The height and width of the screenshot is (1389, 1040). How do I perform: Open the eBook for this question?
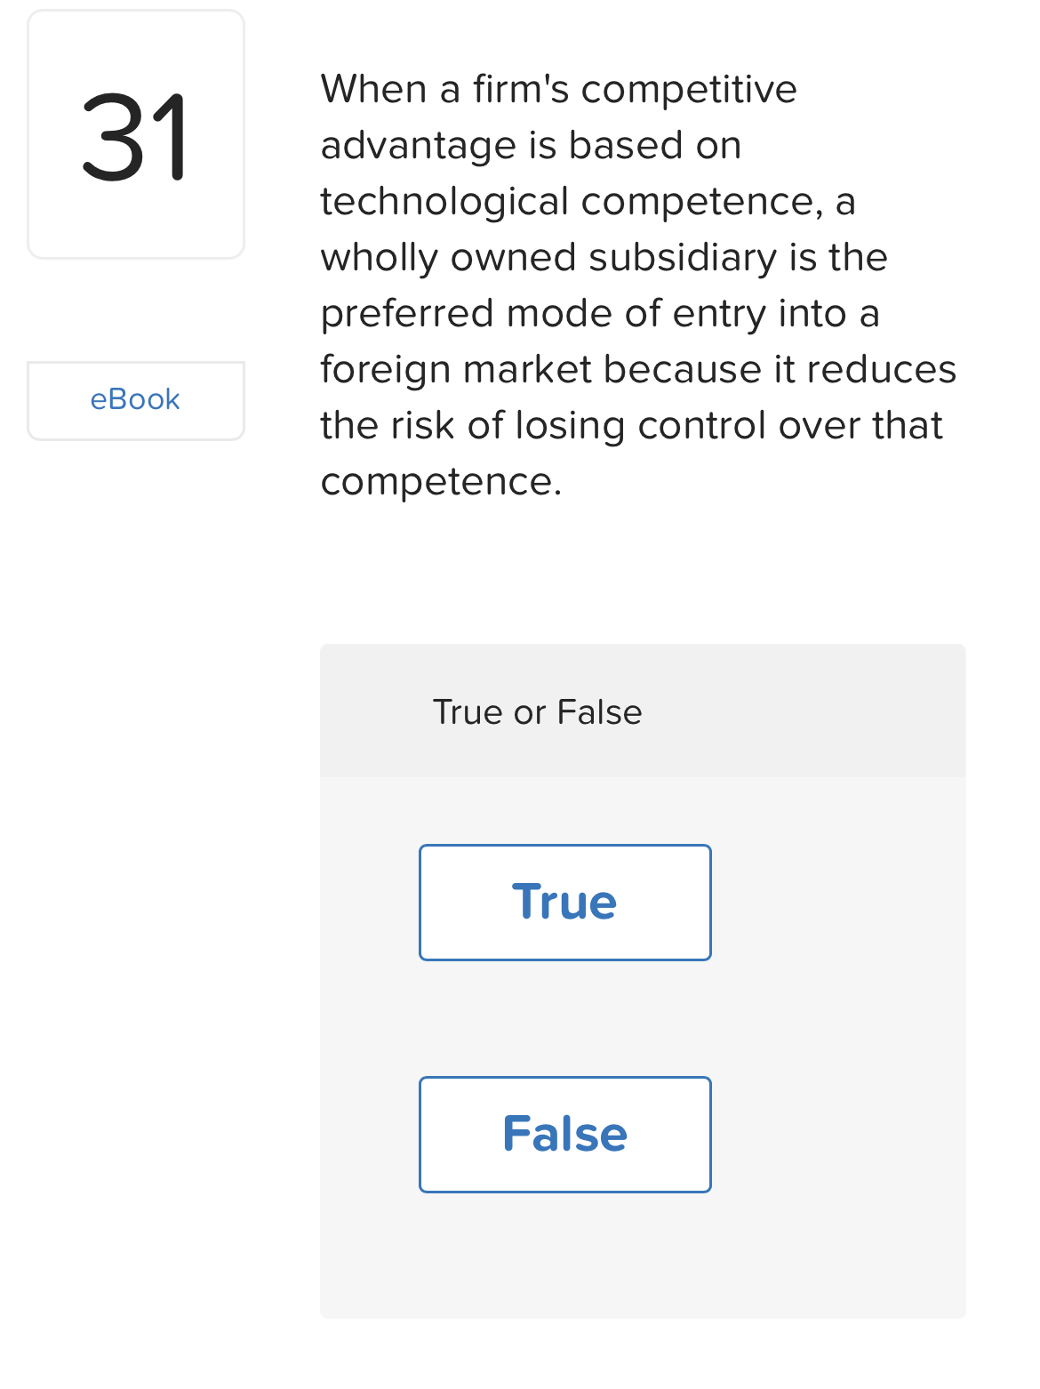tap(135, 399)
